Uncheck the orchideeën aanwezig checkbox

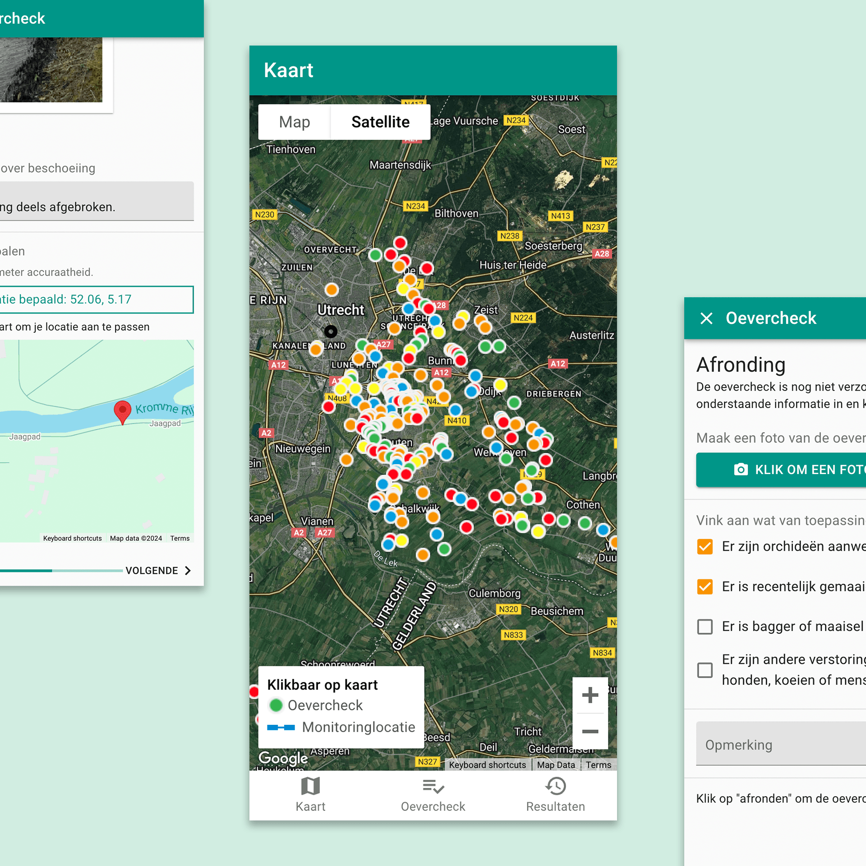click(705, 547)
